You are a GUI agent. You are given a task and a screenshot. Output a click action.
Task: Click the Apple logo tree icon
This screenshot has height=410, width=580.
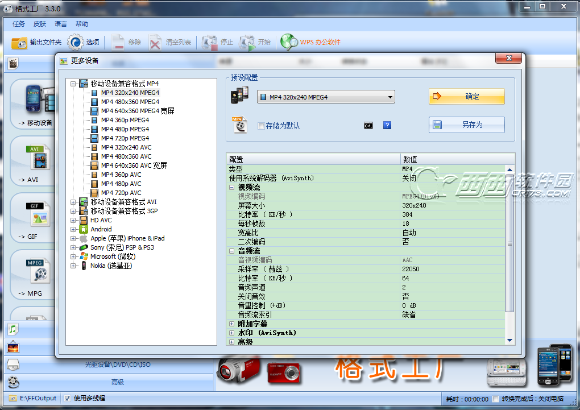point(84,238)
